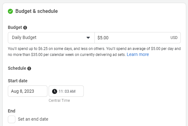Click the USD currency label

pyautogui.click(x=174, y=38)
